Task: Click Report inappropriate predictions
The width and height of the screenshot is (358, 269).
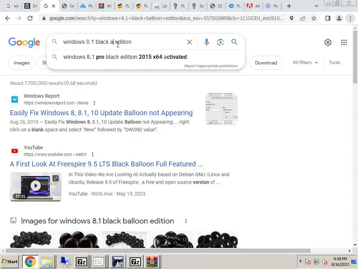Action: [211, 66]
